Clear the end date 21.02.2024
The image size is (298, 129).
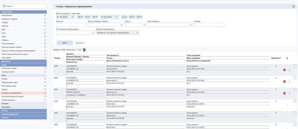pos(116,17)
